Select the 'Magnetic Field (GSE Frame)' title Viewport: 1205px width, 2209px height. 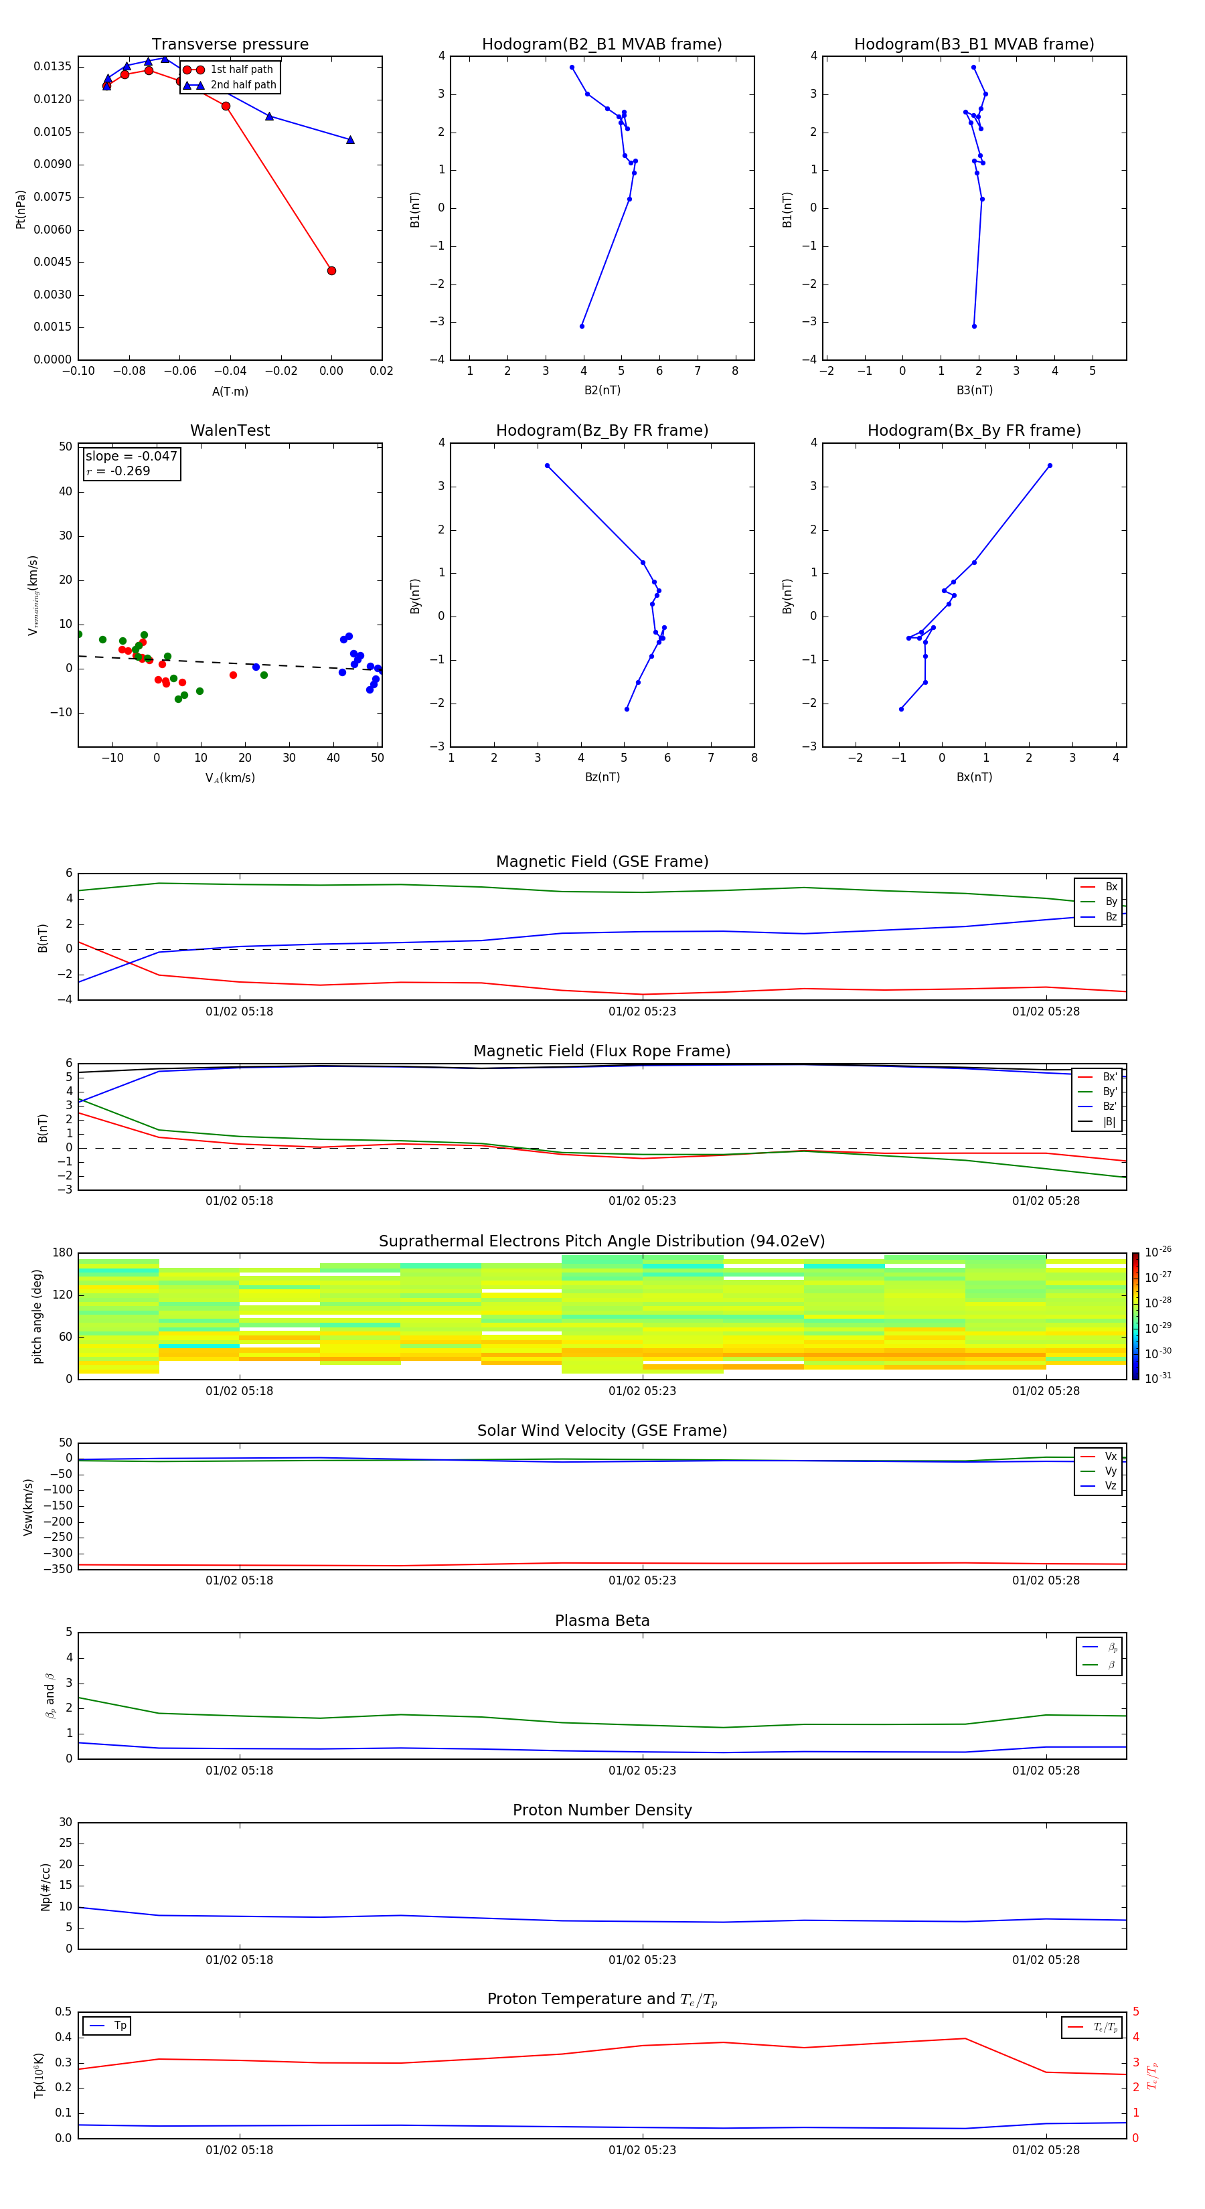(602, 862)
